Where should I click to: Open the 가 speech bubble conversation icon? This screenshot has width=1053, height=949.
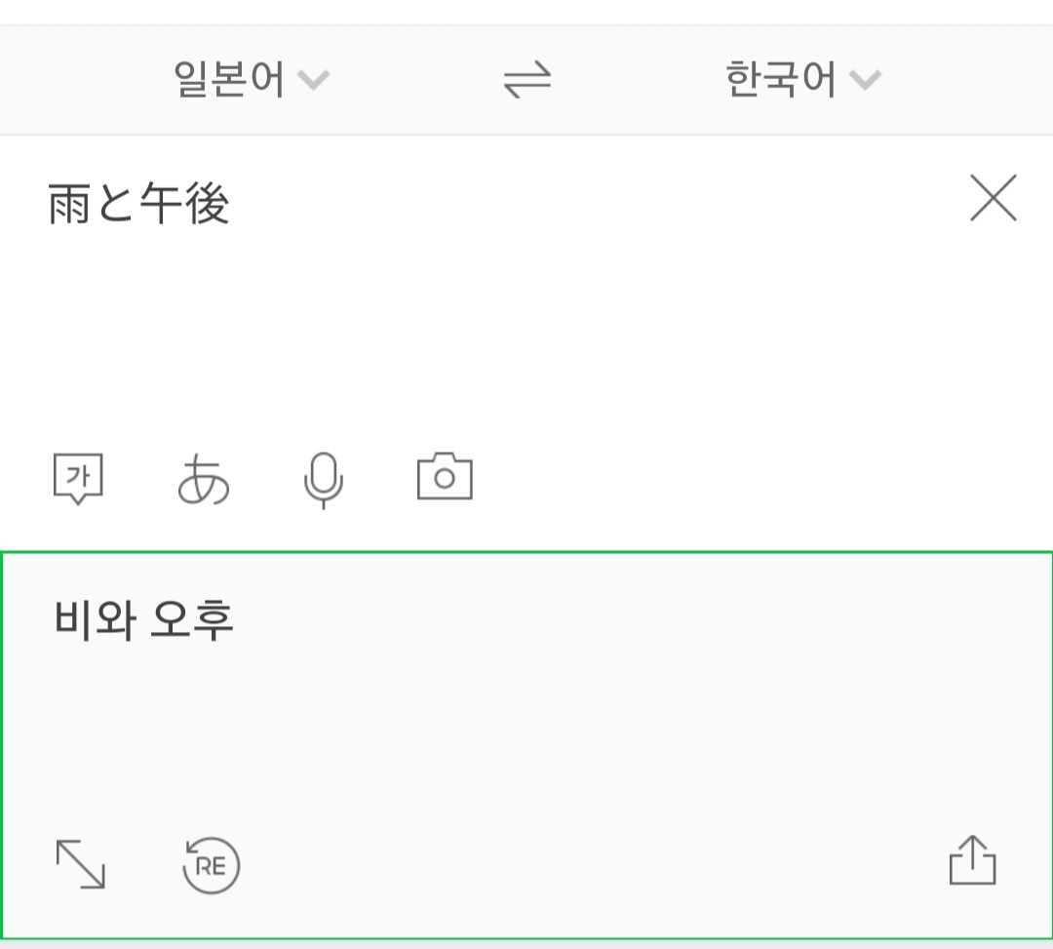[x=78, y=478]
